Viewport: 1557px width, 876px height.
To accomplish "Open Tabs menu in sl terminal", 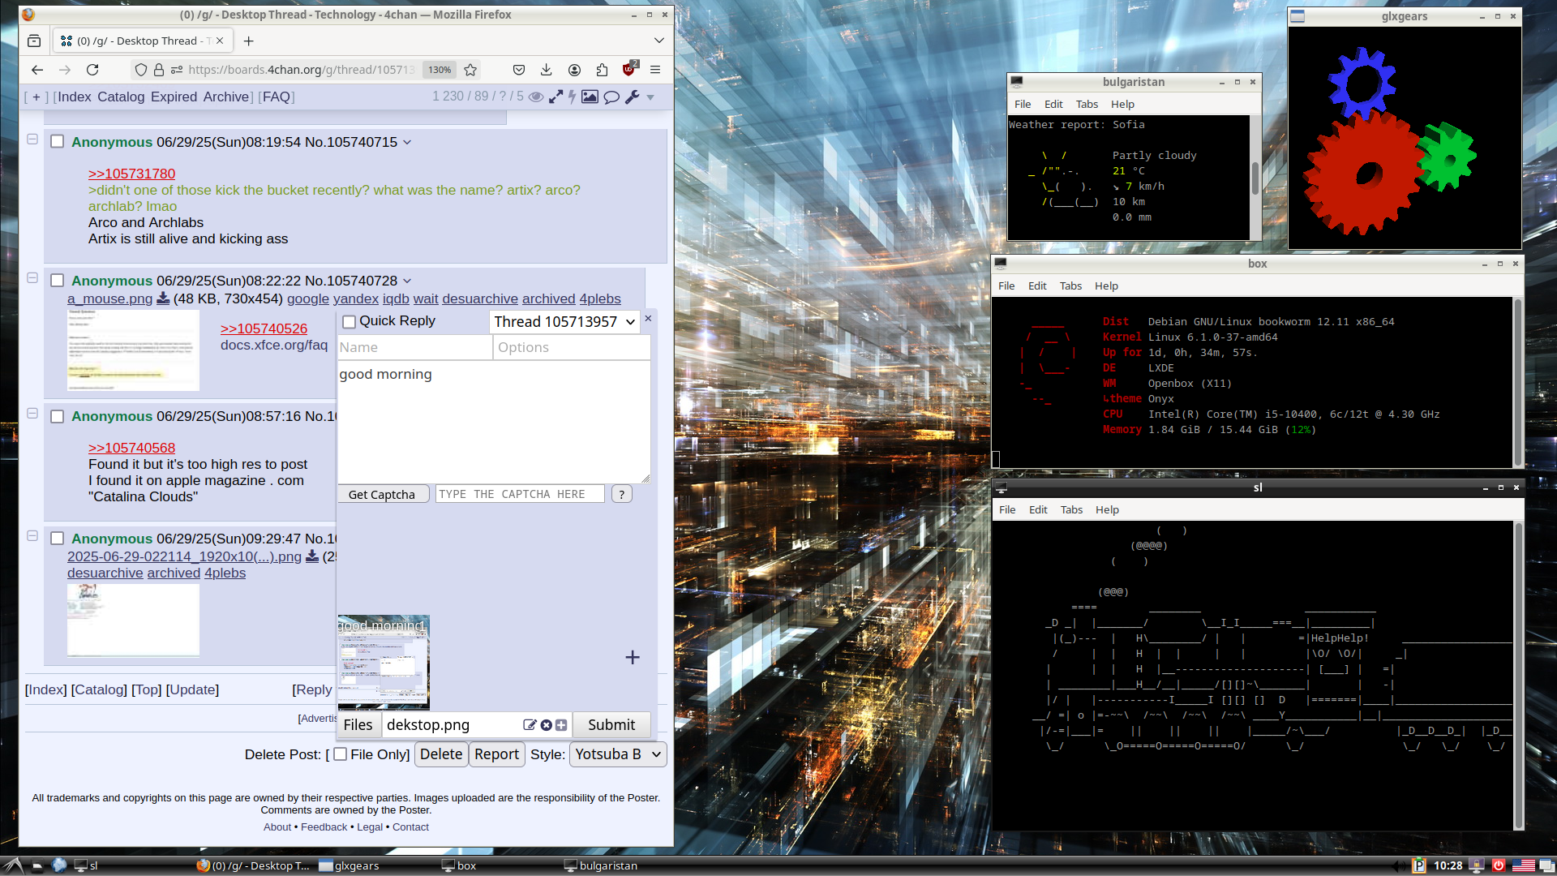I will (x=1071, y=509).
